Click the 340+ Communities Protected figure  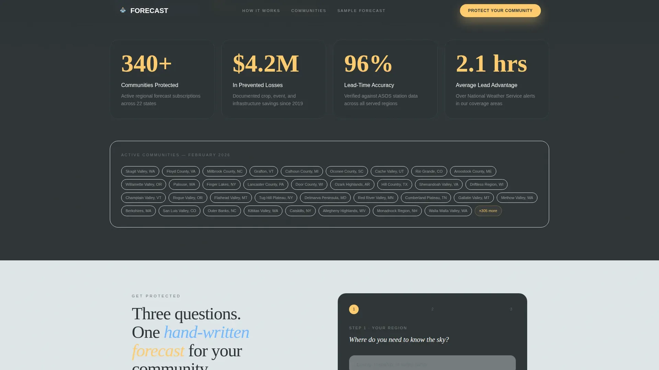(147, 63)
